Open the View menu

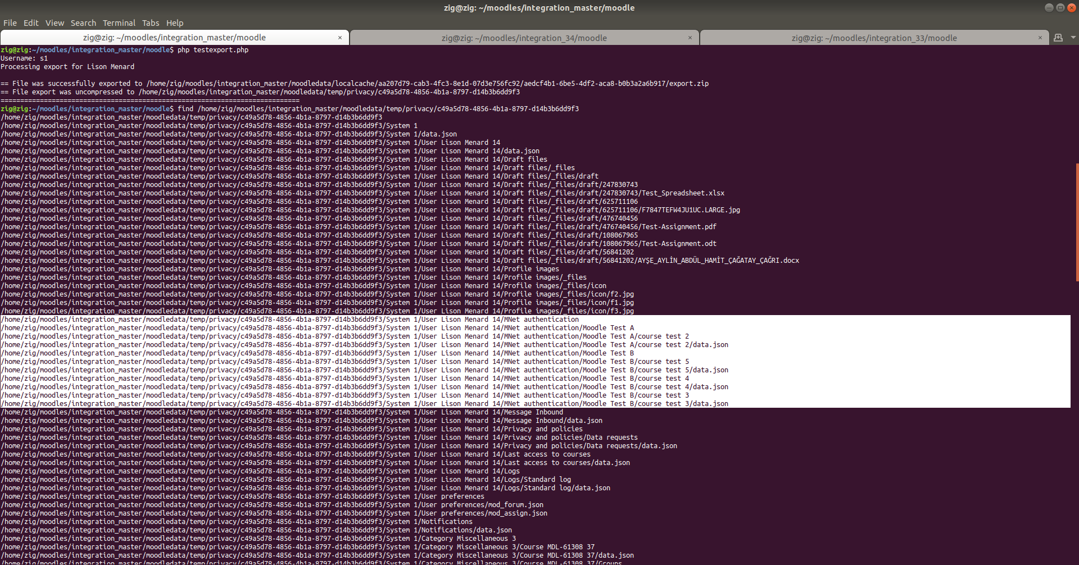click(x=55, y=23)
